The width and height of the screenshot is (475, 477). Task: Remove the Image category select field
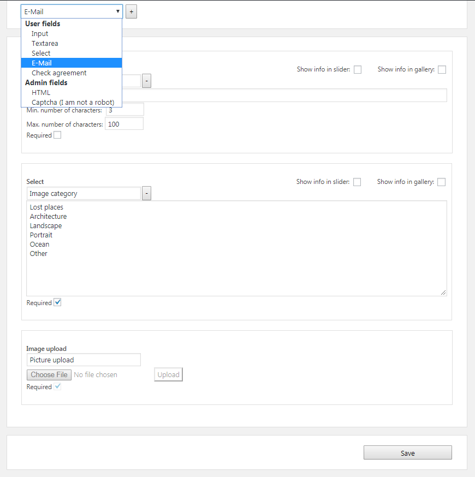[146, 193]
